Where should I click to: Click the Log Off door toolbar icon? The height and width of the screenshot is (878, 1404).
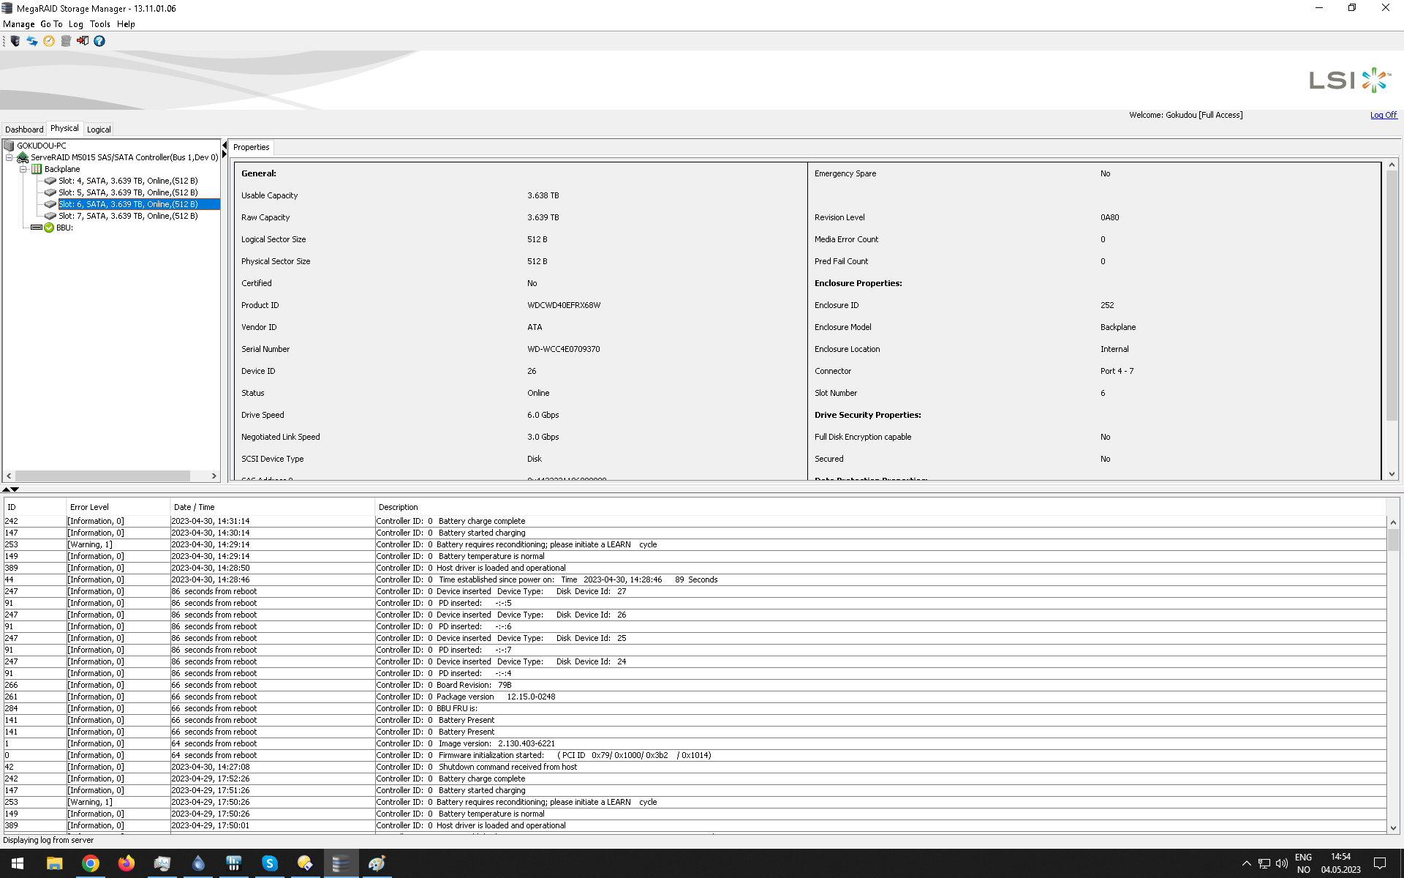coord(83,41)
